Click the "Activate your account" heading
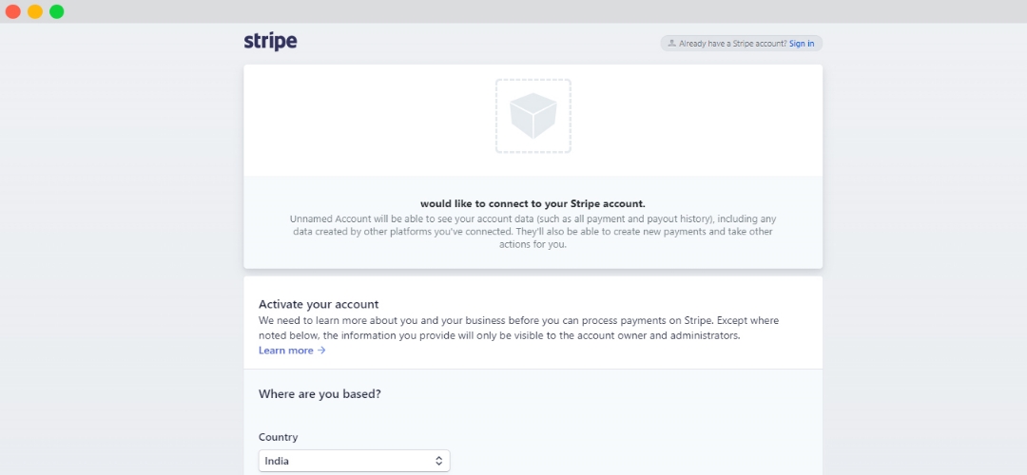Screen dimensions: 1027x475 [319, 304]
